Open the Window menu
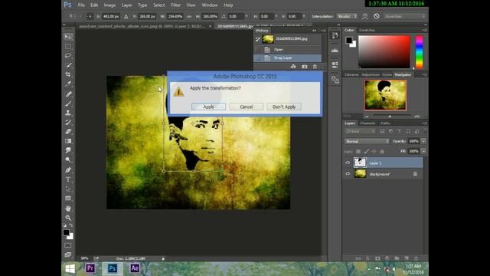 click(210, 5)
